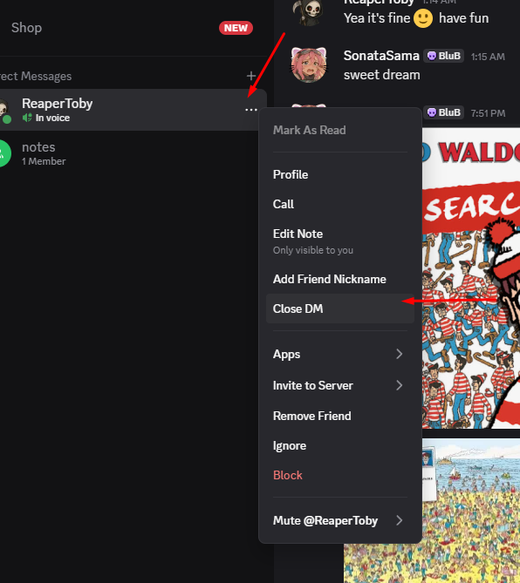The width and height of the screenshot is (520, 583).
Task: Click the '1 Member' label under notes
Action: pos(44,161)
